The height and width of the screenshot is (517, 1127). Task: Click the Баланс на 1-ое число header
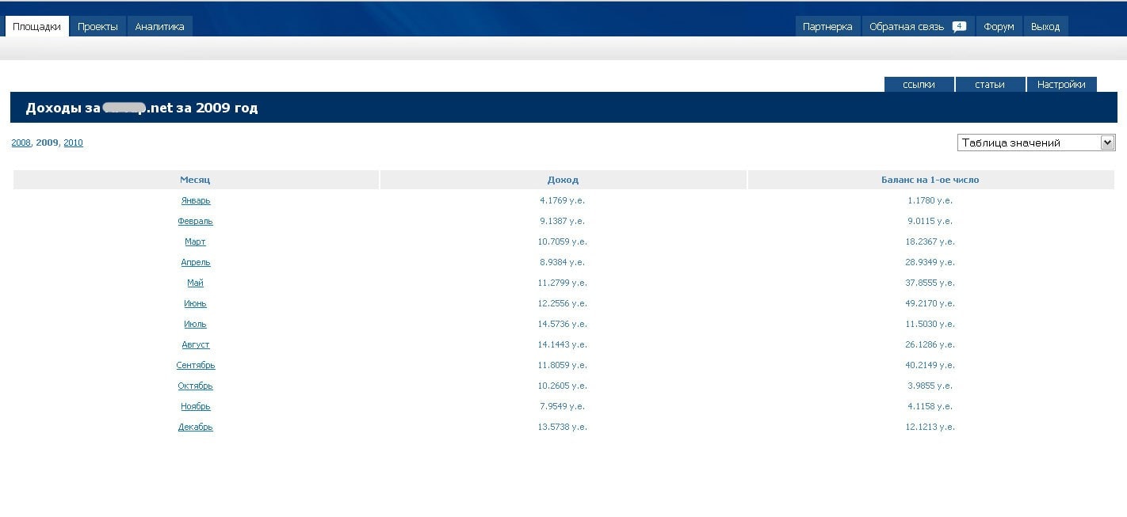[x=930, y=180]
